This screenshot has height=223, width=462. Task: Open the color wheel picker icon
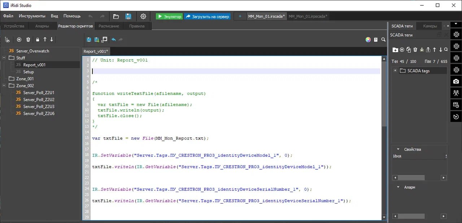coord(368,40)
